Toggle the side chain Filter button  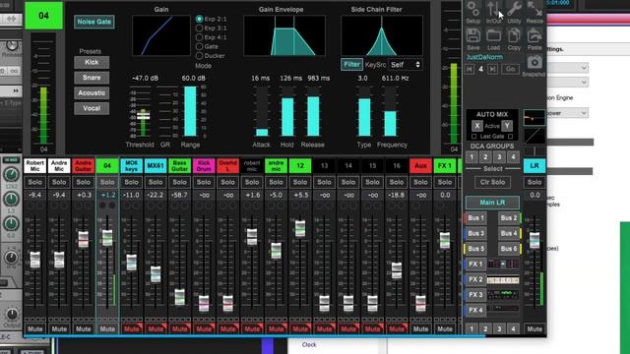tap(351, 64)
